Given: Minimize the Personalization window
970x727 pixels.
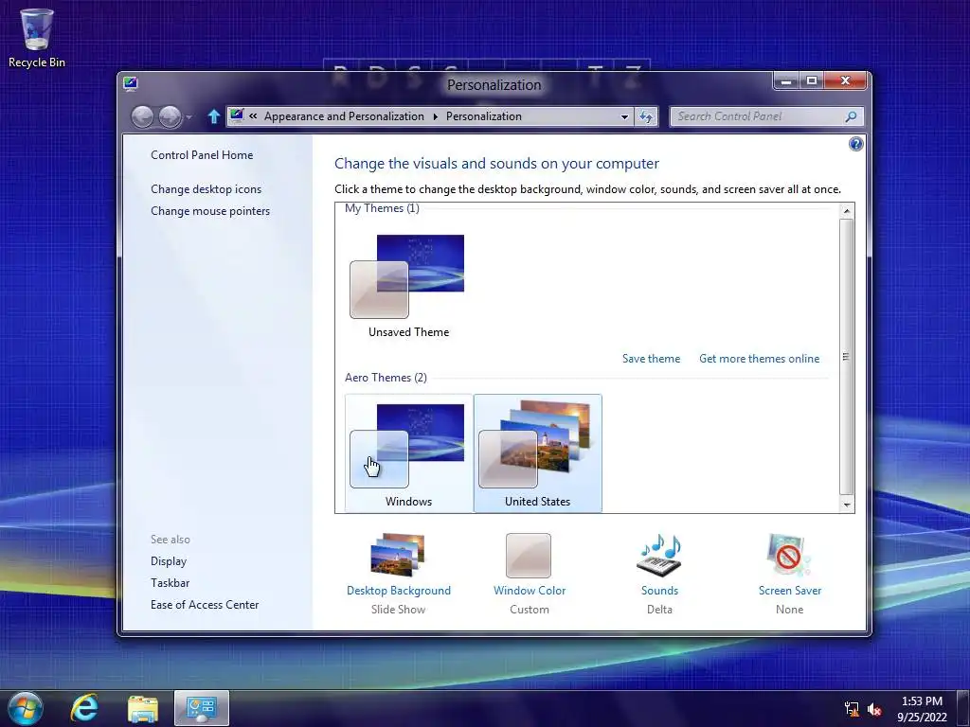Looking at the screenshot, I should 786,81.
